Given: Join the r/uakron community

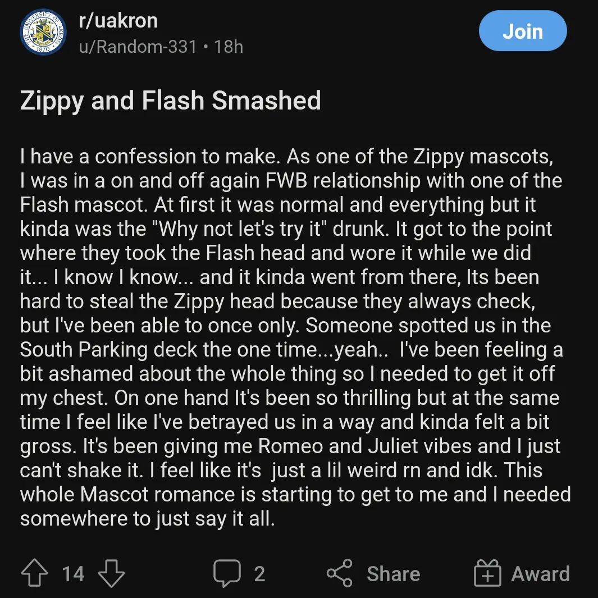Looking at the screenshot, I should pyautogui.click(x=522, y=31).
